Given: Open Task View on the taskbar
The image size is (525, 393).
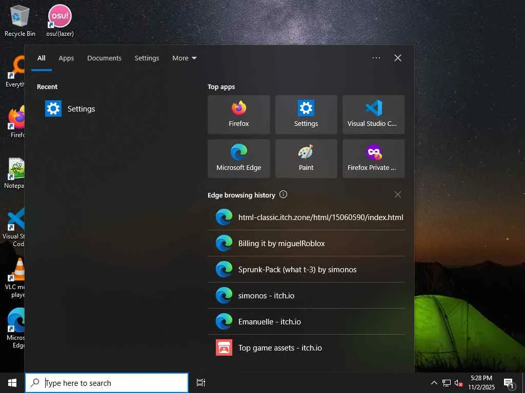Looking at the screenshot, I should [201, 383].
